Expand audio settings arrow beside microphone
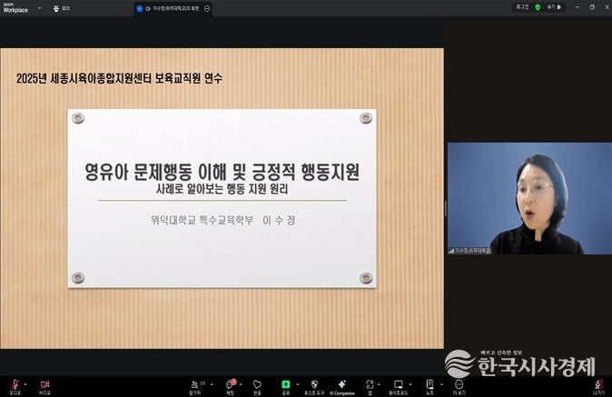Image resolution: width=612 pixels, height=397 pixels. pos(25,382)
